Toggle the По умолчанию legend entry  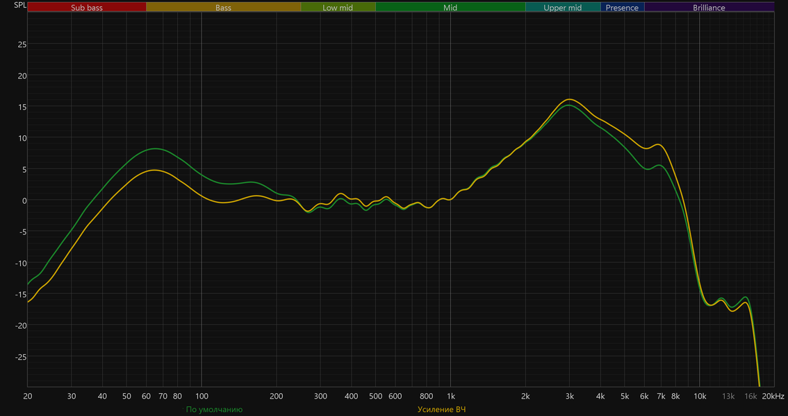[x=214, y=410]
